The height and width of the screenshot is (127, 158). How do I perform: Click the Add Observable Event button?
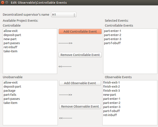(80, 83)
